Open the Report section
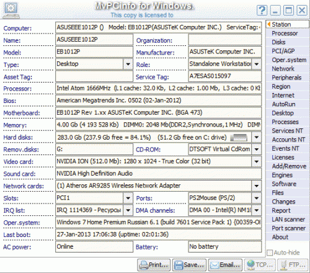Screen dimensions: 310x273 click(288, 210)
